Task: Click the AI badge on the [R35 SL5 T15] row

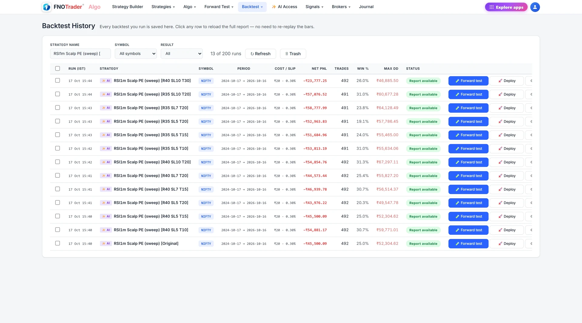Action: tap(106, 135)
